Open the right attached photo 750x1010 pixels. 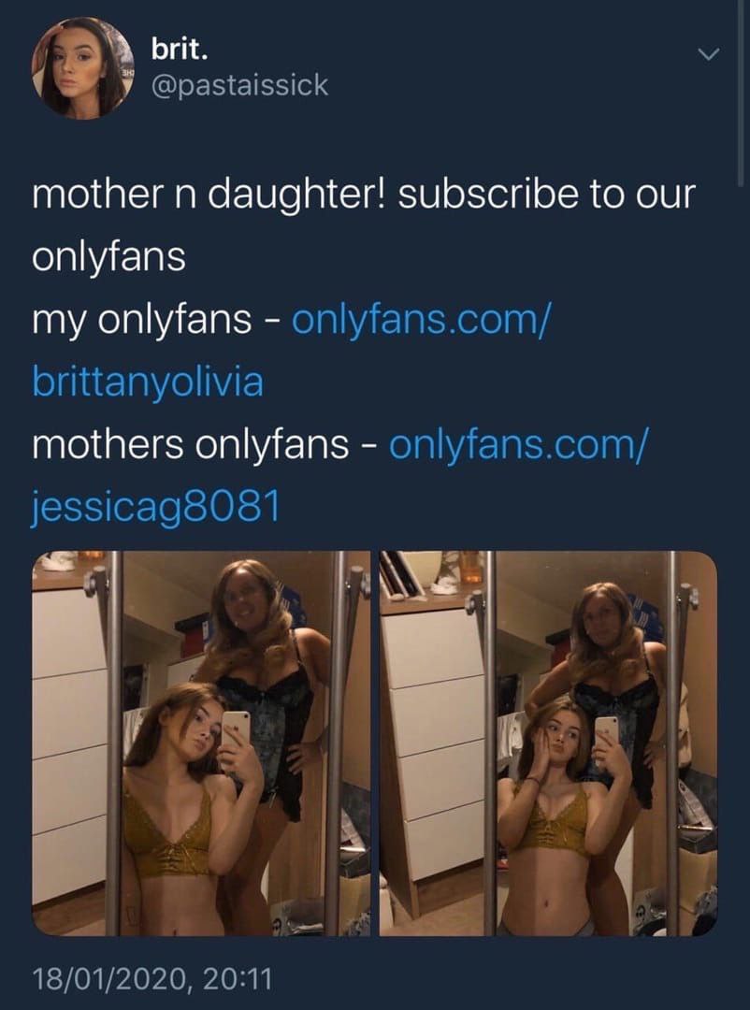coord(548,743)
